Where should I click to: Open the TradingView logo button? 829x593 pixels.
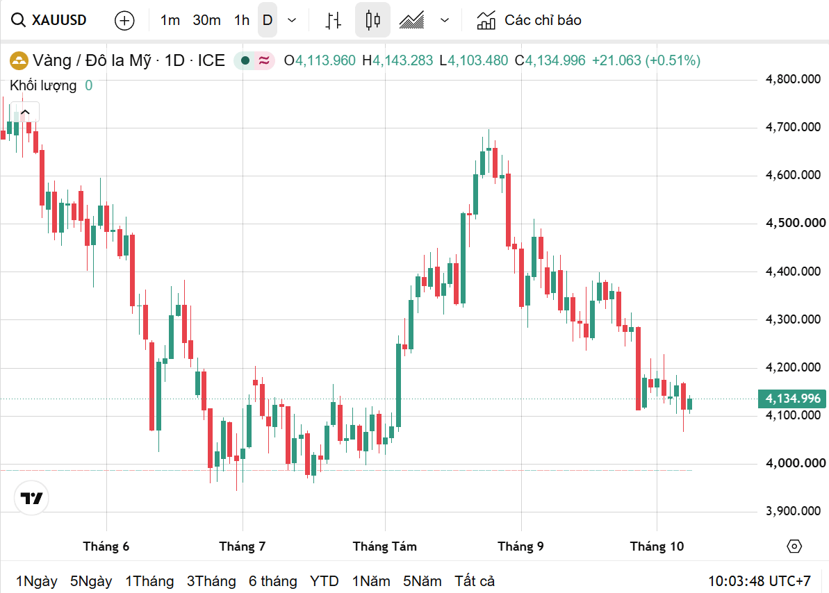pyautogui.click(x=31, y=497)
